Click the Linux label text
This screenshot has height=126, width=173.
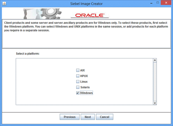coord(84,82)
